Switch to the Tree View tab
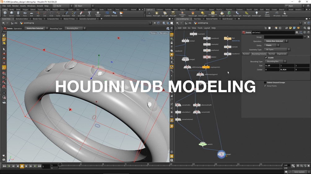This screenshot has width=311, height=174. pos(197,19)
